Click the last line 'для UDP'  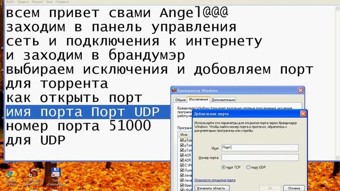(x=36, y=140)
